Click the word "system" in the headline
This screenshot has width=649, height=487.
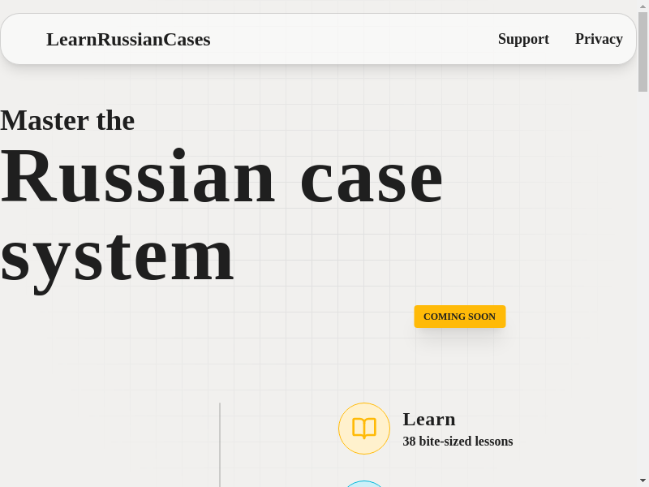(118, 255)
